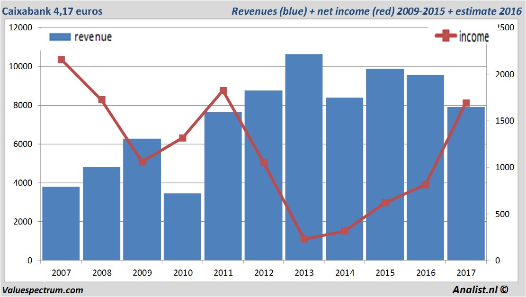This screenshot has width=526, height=297.
Task: Click the 2011 income data point
Action: click(223, 91)
